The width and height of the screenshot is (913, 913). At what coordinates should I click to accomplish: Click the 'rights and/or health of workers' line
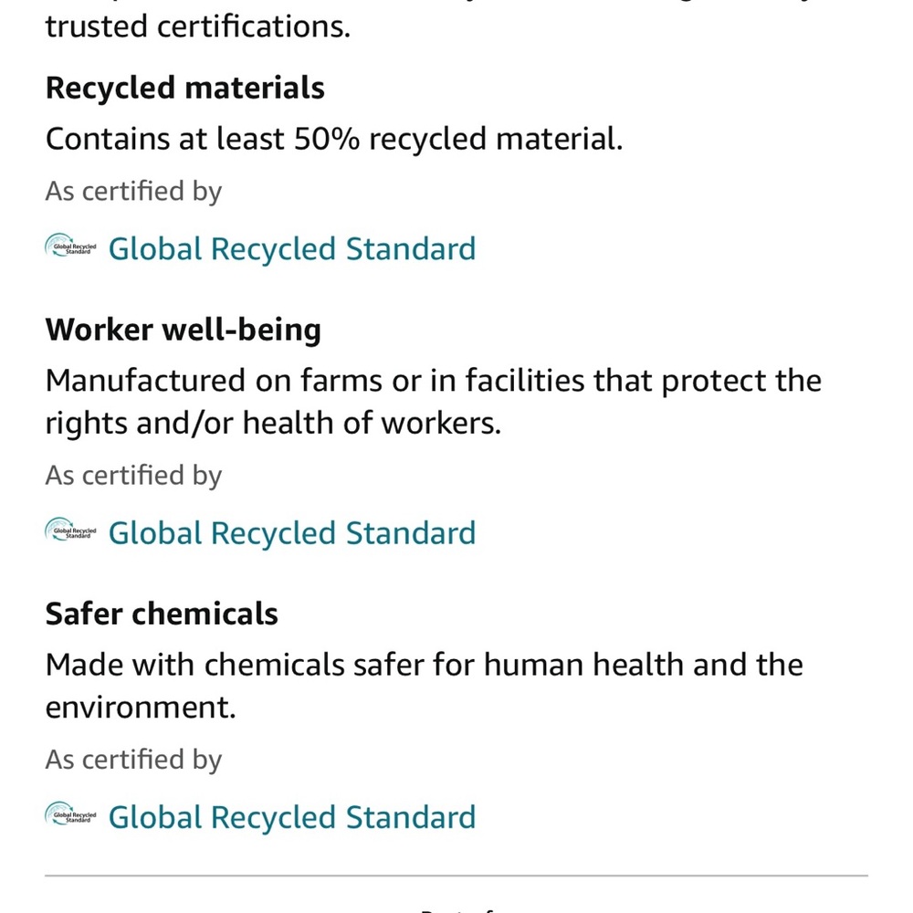(274, 424)
